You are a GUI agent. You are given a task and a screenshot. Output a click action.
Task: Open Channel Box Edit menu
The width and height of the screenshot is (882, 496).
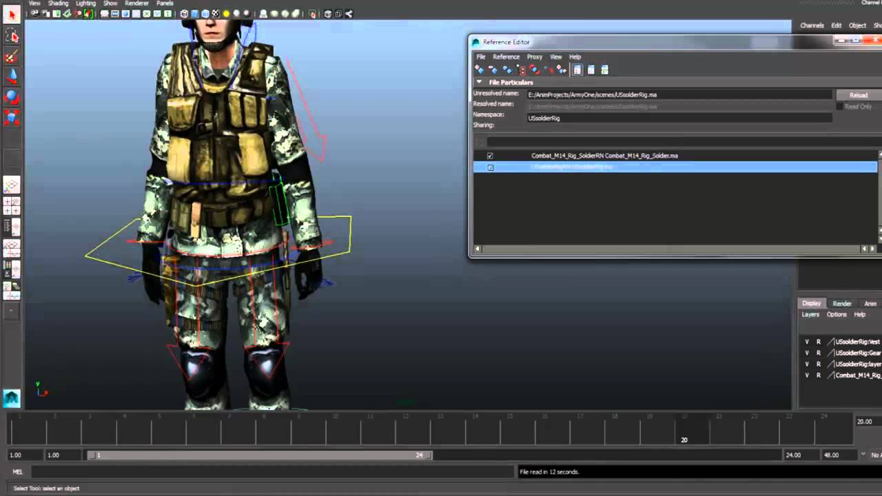836,25
